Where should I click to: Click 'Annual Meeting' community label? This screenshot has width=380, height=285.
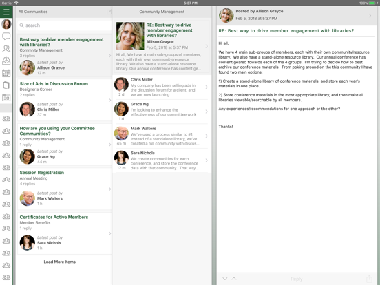pyautogui.click(x=34, y=178)
